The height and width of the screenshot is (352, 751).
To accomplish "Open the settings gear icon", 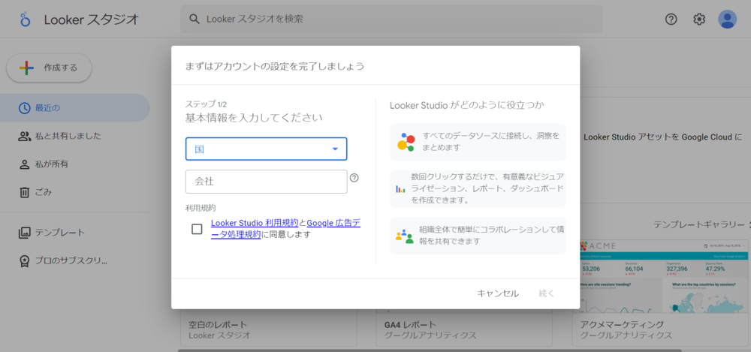I will 699,20.
